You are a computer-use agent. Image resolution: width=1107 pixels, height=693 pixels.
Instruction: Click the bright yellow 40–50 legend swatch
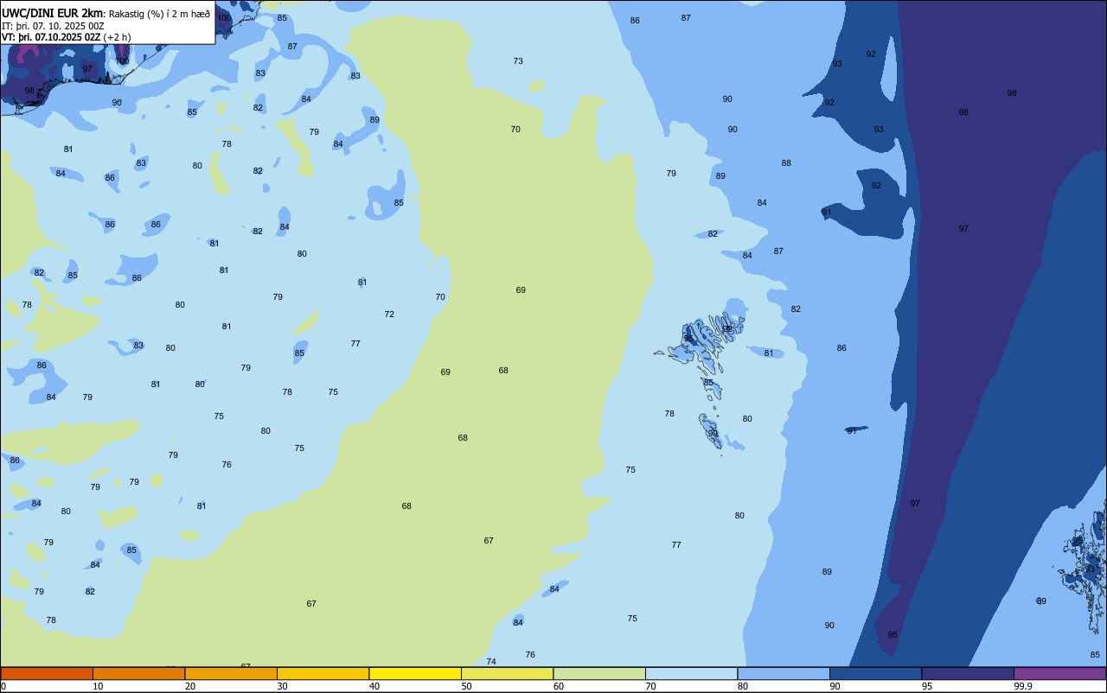point(415,674)
